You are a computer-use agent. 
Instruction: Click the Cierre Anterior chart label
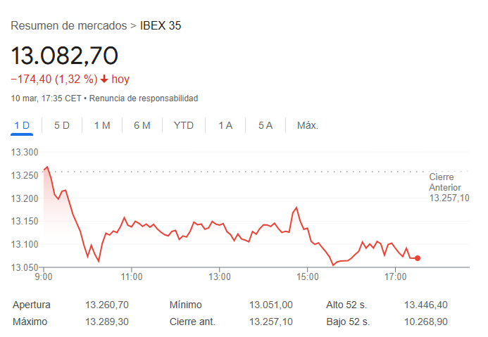click(x=449, y=188)
